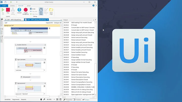Expand All activities in the designer

coord(49,23)
